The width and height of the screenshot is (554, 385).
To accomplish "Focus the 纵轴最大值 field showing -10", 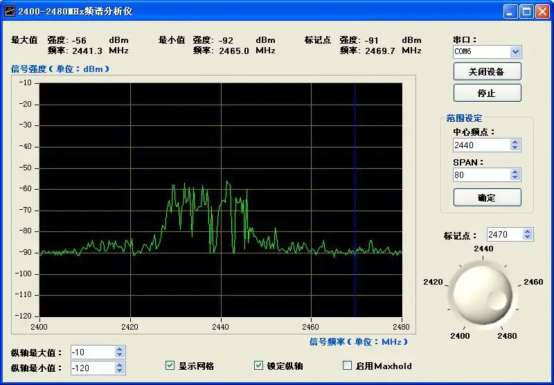I will pyautogui.click(x=93, y=352).
